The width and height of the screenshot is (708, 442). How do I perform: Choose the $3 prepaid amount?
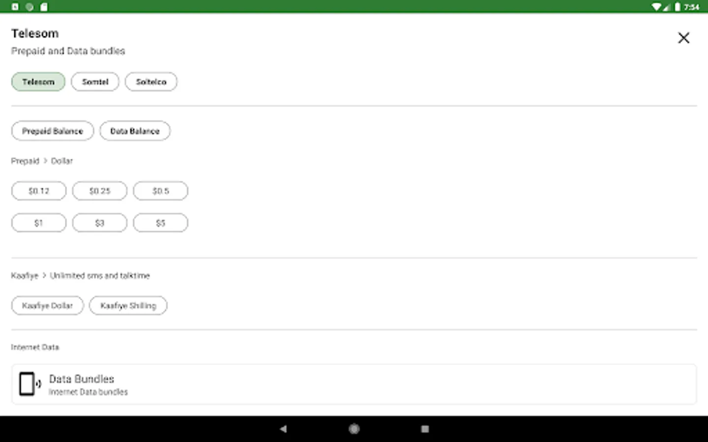[x=100, y=223]
